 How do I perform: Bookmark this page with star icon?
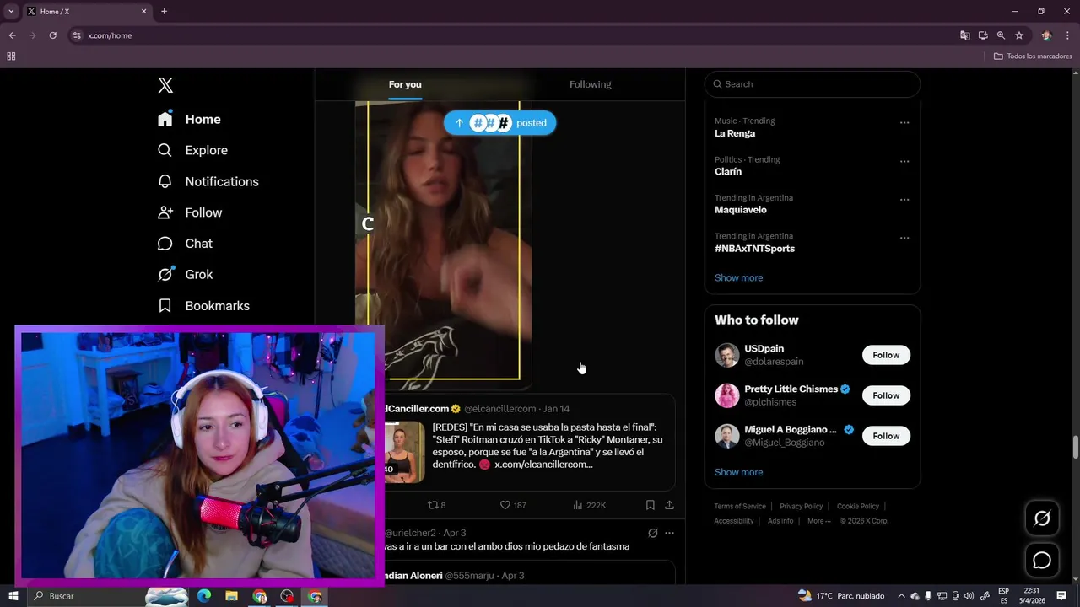[x=1019, y=35]
